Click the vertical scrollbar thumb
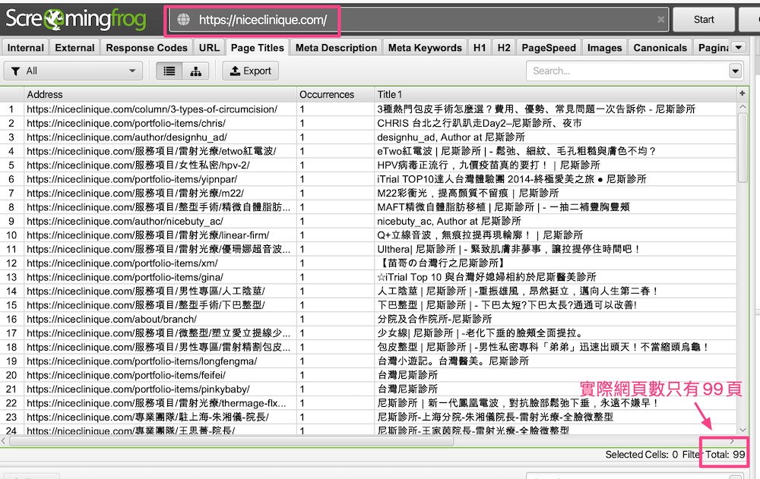The width and height of the screenshot is (760, 479). point(742,148)
